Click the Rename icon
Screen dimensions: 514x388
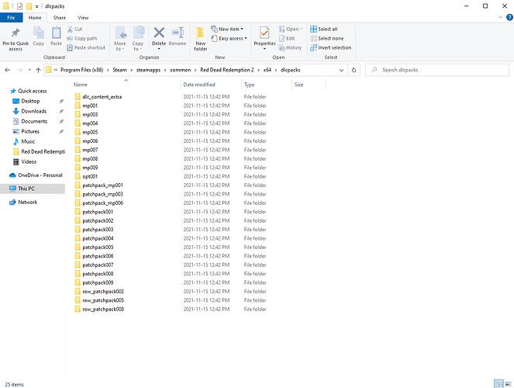178,33
